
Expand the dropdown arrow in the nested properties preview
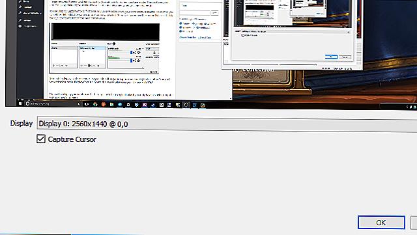pos(349,32)
